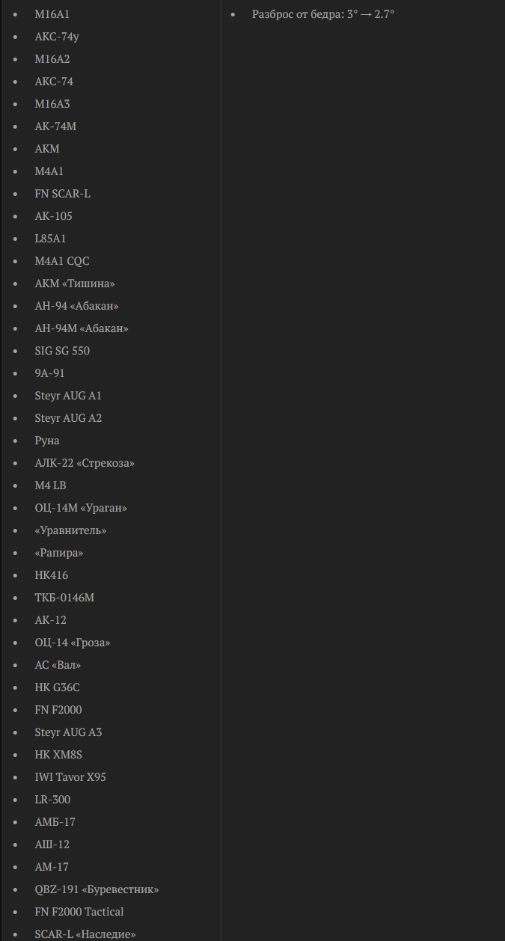Select АКС-74у in the weapon list
505x941 pixels.
coord(57,37)
